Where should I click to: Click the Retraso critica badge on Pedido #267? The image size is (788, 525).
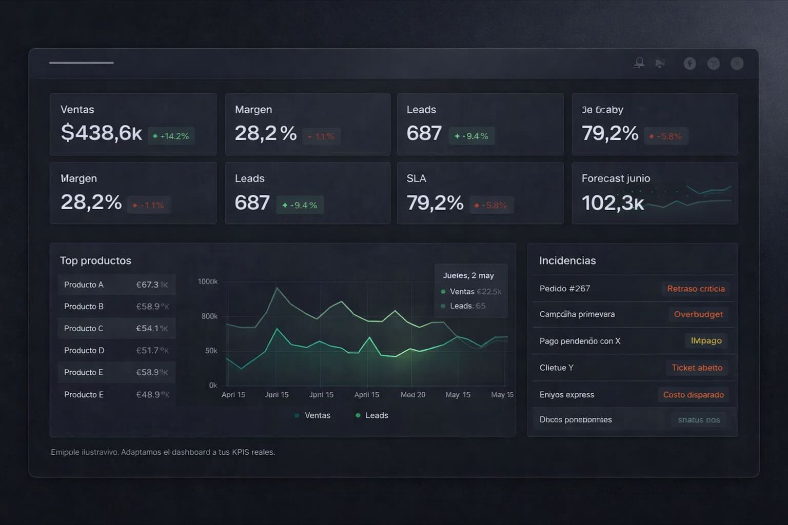[x=696, y=289]
